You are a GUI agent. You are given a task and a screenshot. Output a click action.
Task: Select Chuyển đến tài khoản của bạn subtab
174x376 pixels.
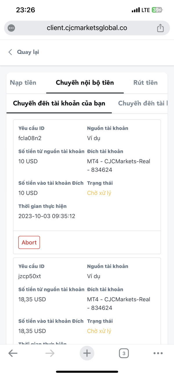click(59, 103)
